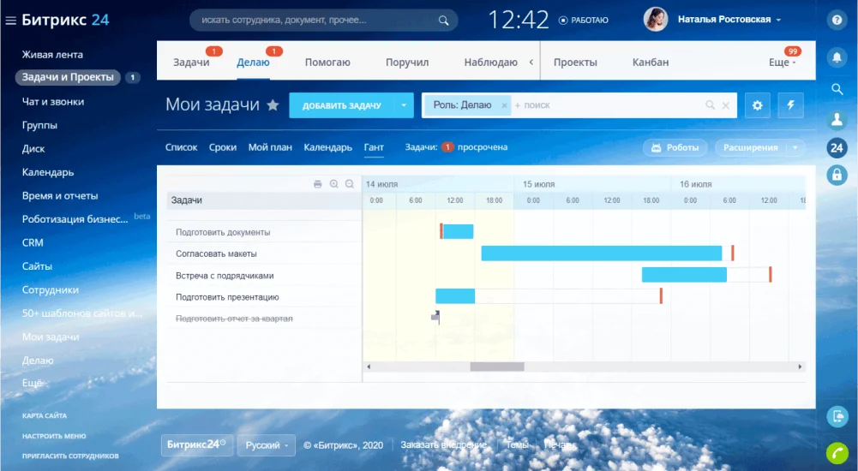Switch to the Канбан tab
This screenshot has width=858, height=471.
click(x=651, y=63)
